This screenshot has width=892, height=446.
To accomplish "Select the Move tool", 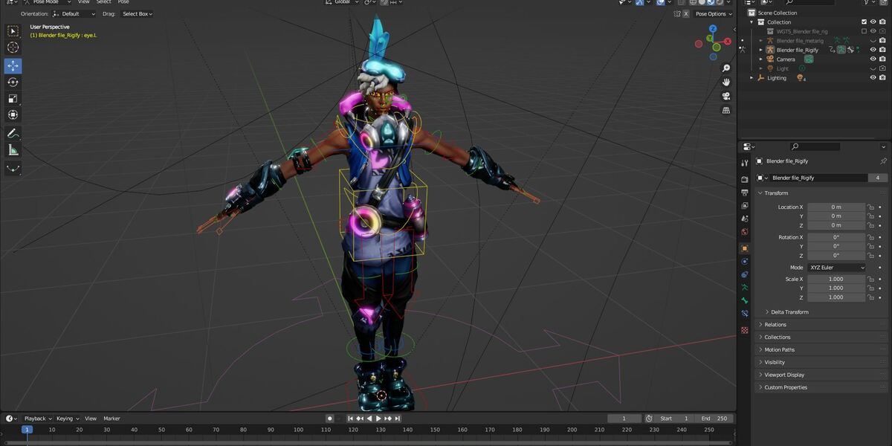I will tap(13, 65).
